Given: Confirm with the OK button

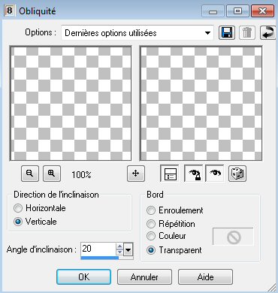Looking at the screenshot, I should [x=83, y=277].
